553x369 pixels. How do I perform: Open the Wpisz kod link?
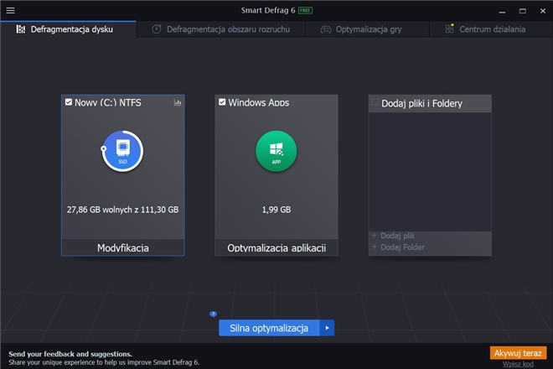pos(518,364)
